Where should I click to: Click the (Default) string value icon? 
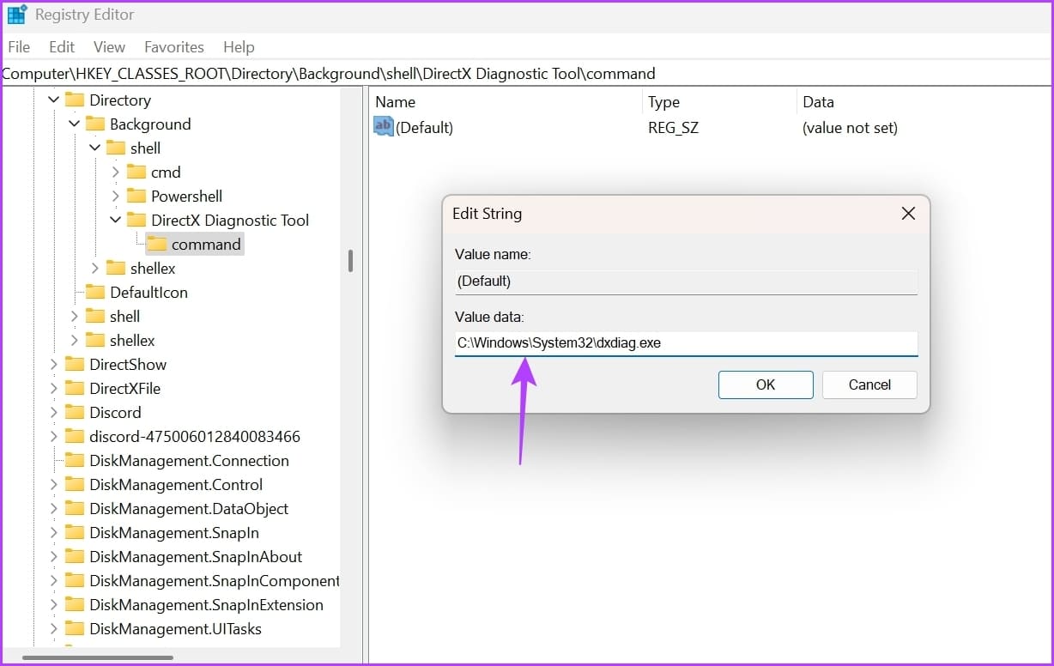(x=384, y=127)
